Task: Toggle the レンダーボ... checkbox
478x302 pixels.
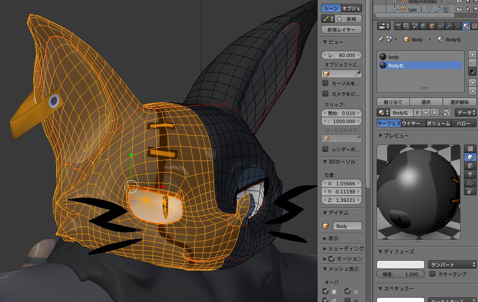Action: (x=325, y=149)
